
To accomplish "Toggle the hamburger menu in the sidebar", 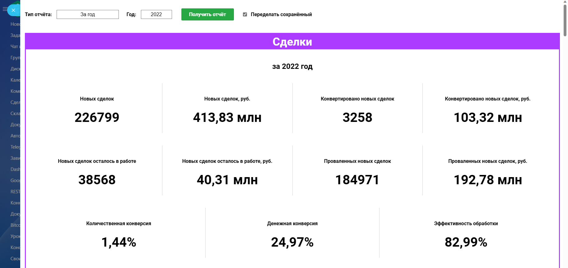I will coord(5,9).
